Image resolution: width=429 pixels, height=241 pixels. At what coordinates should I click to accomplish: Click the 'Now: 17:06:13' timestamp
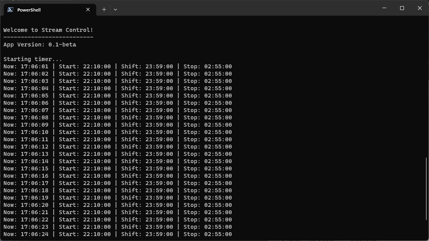(x=26, y=154)
